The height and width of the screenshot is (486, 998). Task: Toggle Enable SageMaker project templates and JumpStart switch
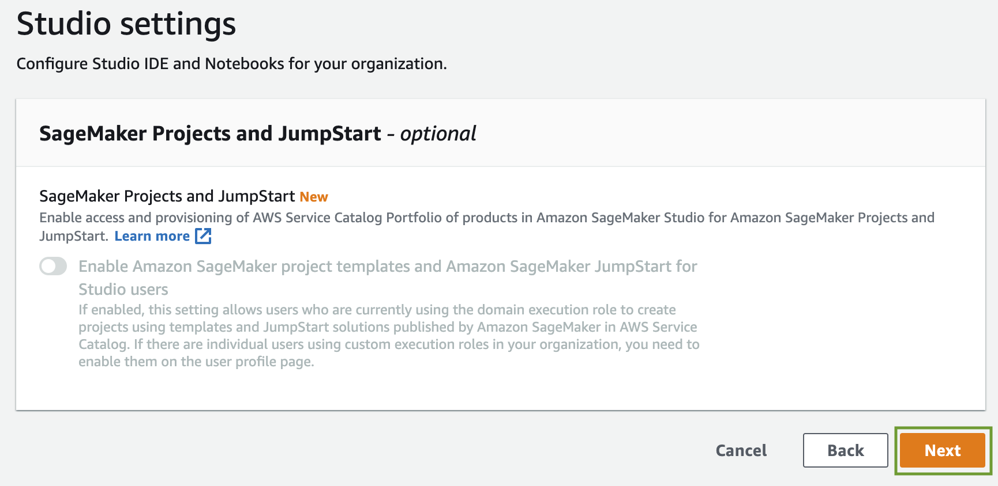(x=53, y=266)
